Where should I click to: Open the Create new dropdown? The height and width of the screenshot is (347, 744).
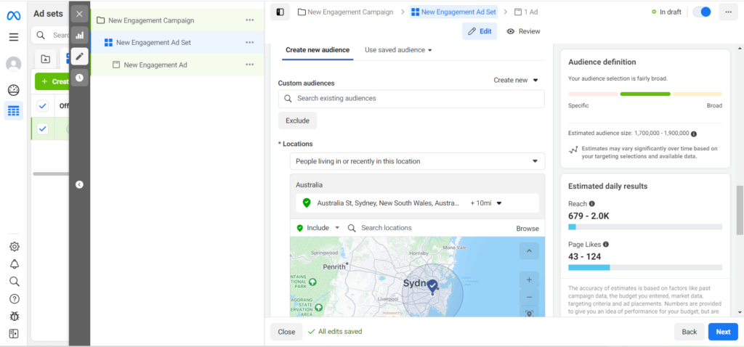(516, 80)
